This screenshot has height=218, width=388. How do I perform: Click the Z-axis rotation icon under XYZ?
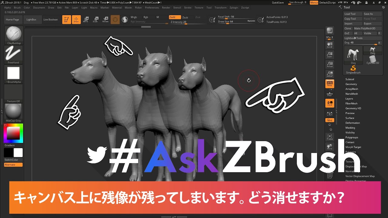(331, 129)
